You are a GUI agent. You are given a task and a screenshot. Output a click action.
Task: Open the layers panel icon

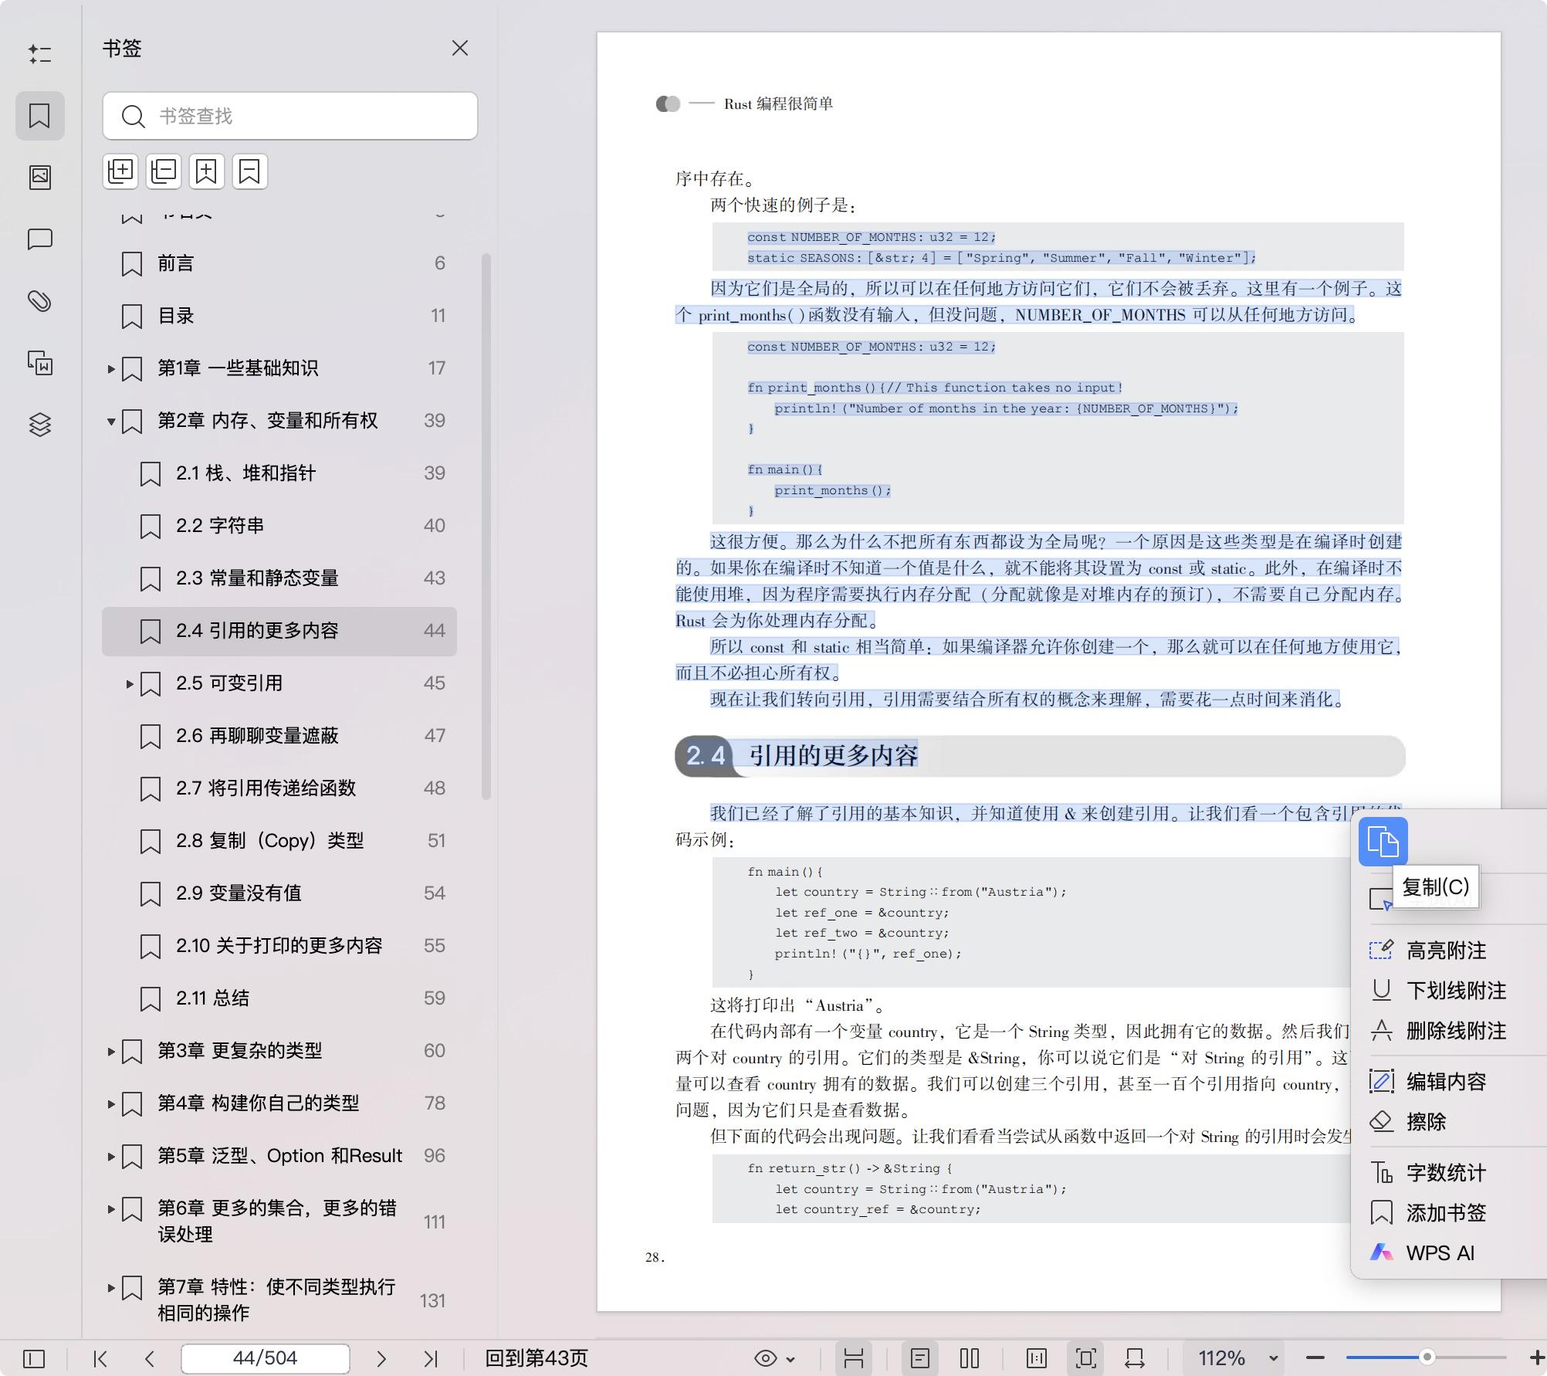40,425
